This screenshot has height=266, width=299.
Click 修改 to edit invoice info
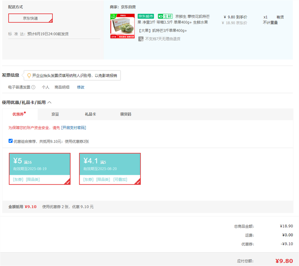(81, 87)
